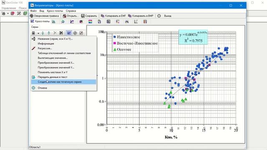The image size is (267, 150).
Task: Click the edit pencil square icon
Action: coord(81,33)
